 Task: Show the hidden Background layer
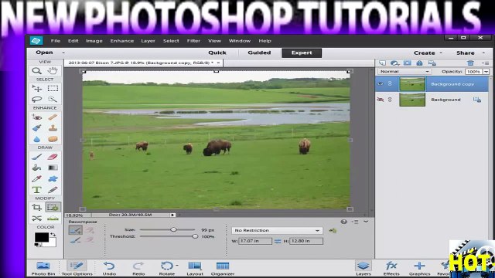(x=381, y=100)
